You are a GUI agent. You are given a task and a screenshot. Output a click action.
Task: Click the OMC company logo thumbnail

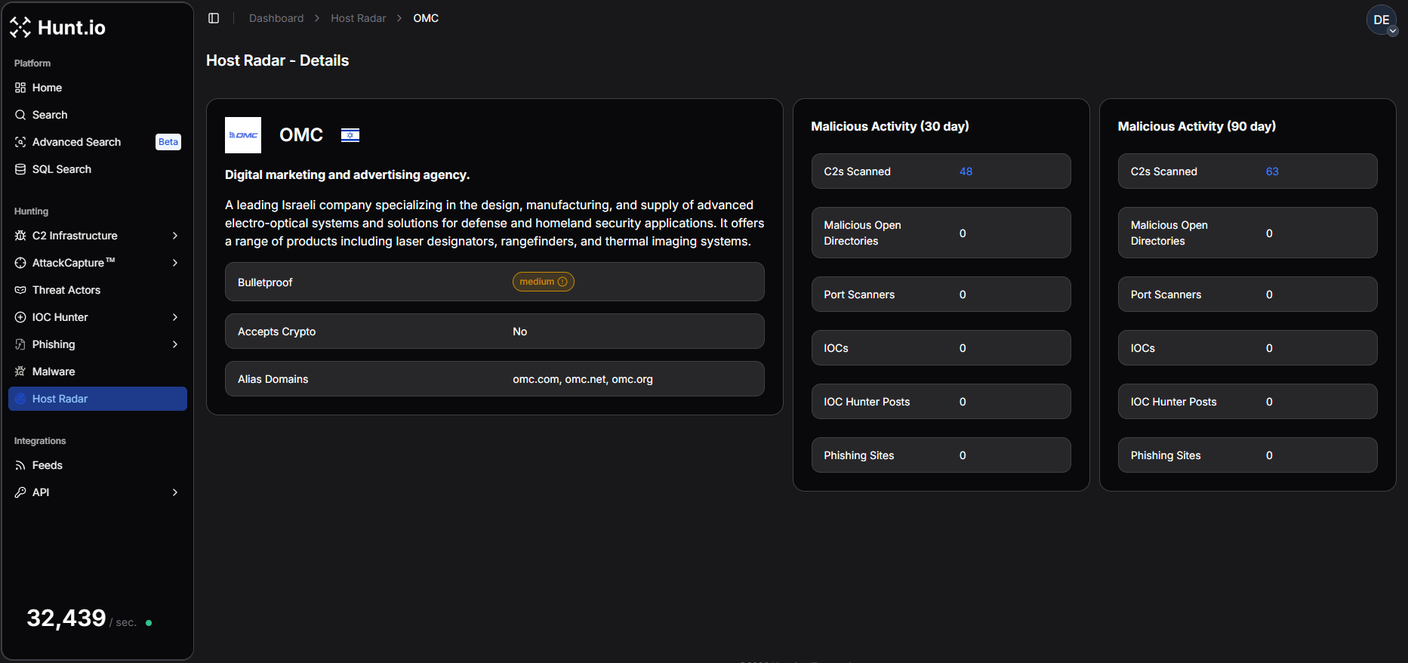[x=243, y=135]
